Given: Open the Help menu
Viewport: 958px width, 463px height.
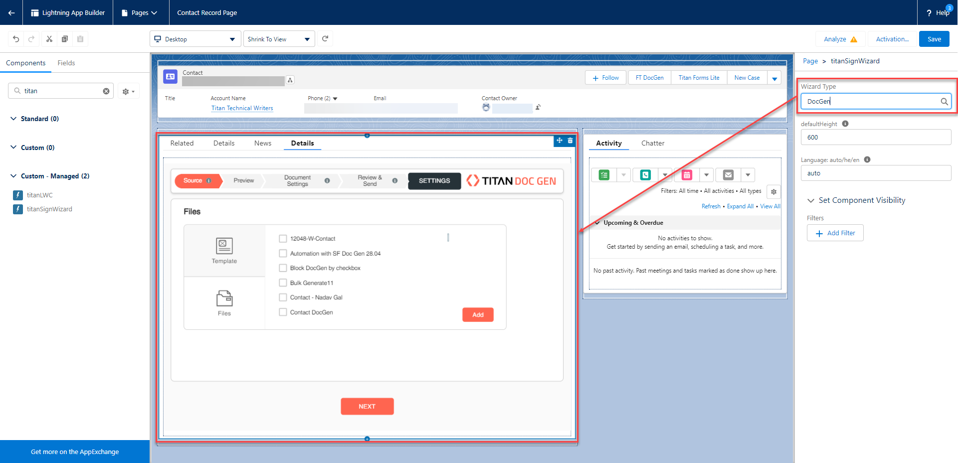Looking at the screenshot, I should 938,12.
